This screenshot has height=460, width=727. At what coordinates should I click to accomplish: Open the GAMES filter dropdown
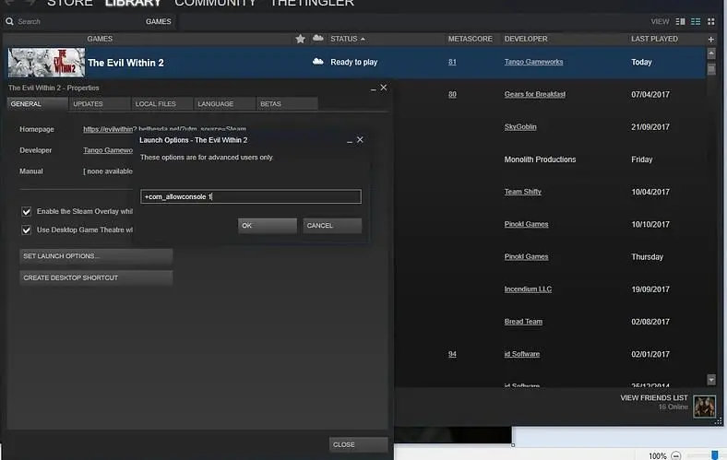click(x=158, y=21)
